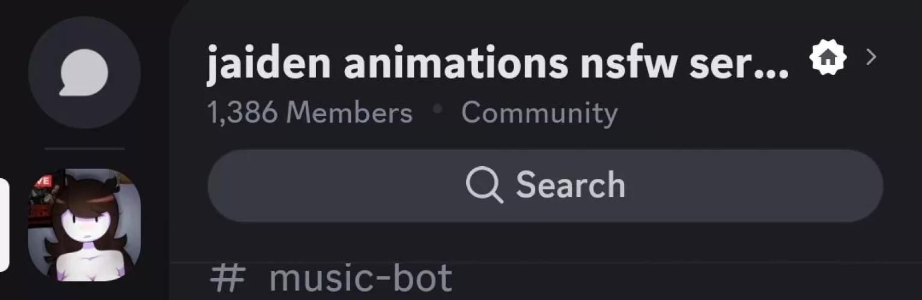Click the "1,386 Members" count

(x=310, y=113)
